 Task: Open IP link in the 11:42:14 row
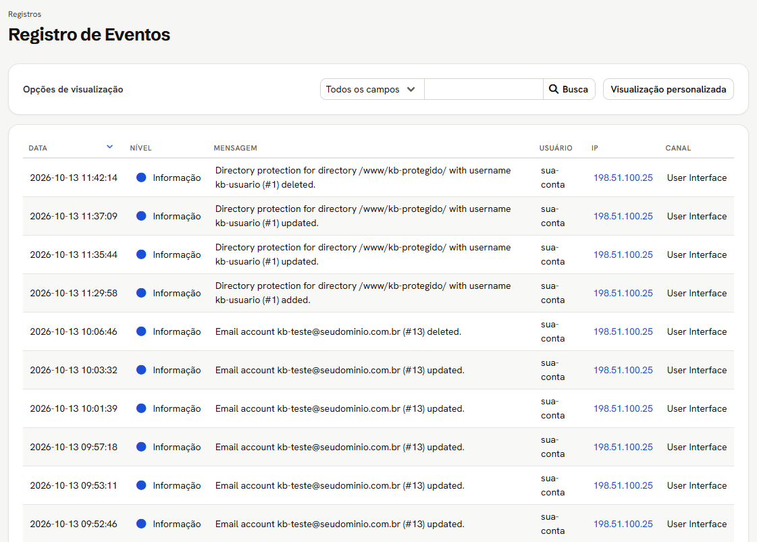point(623,178)
